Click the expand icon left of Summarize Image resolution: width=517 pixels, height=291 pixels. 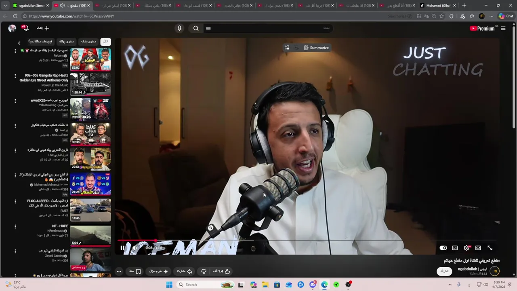[x=287, y=48]
